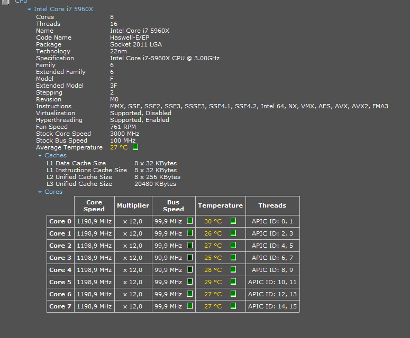Click the Stock Core Speed value 3000 MHz

point(125,134)
